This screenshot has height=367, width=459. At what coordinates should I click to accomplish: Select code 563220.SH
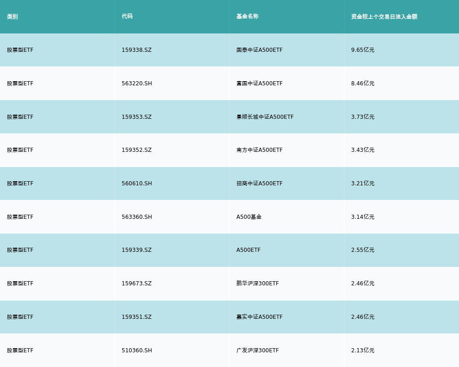[x=137, y=83]
